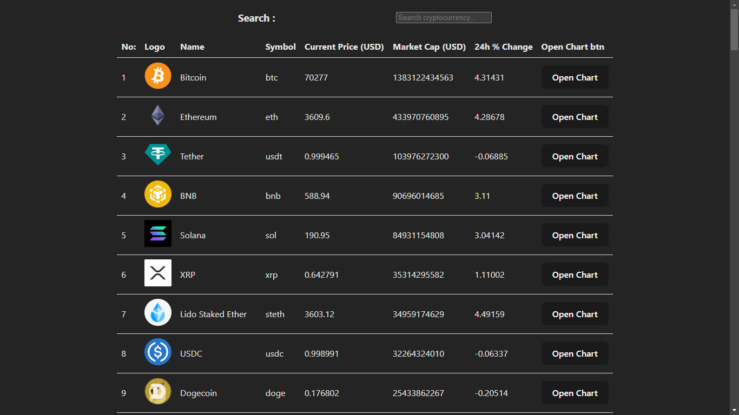Screen dimensions: 739x415
Task: Open chart for Lido Staked Ether
Action: (575, 314)
